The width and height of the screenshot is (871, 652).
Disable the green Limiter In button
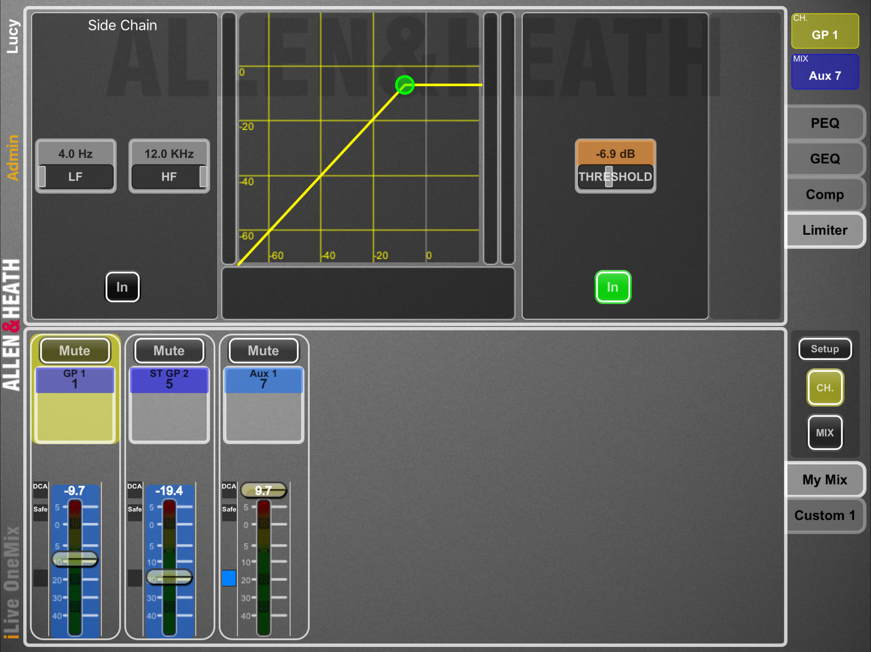coord(612,287)
